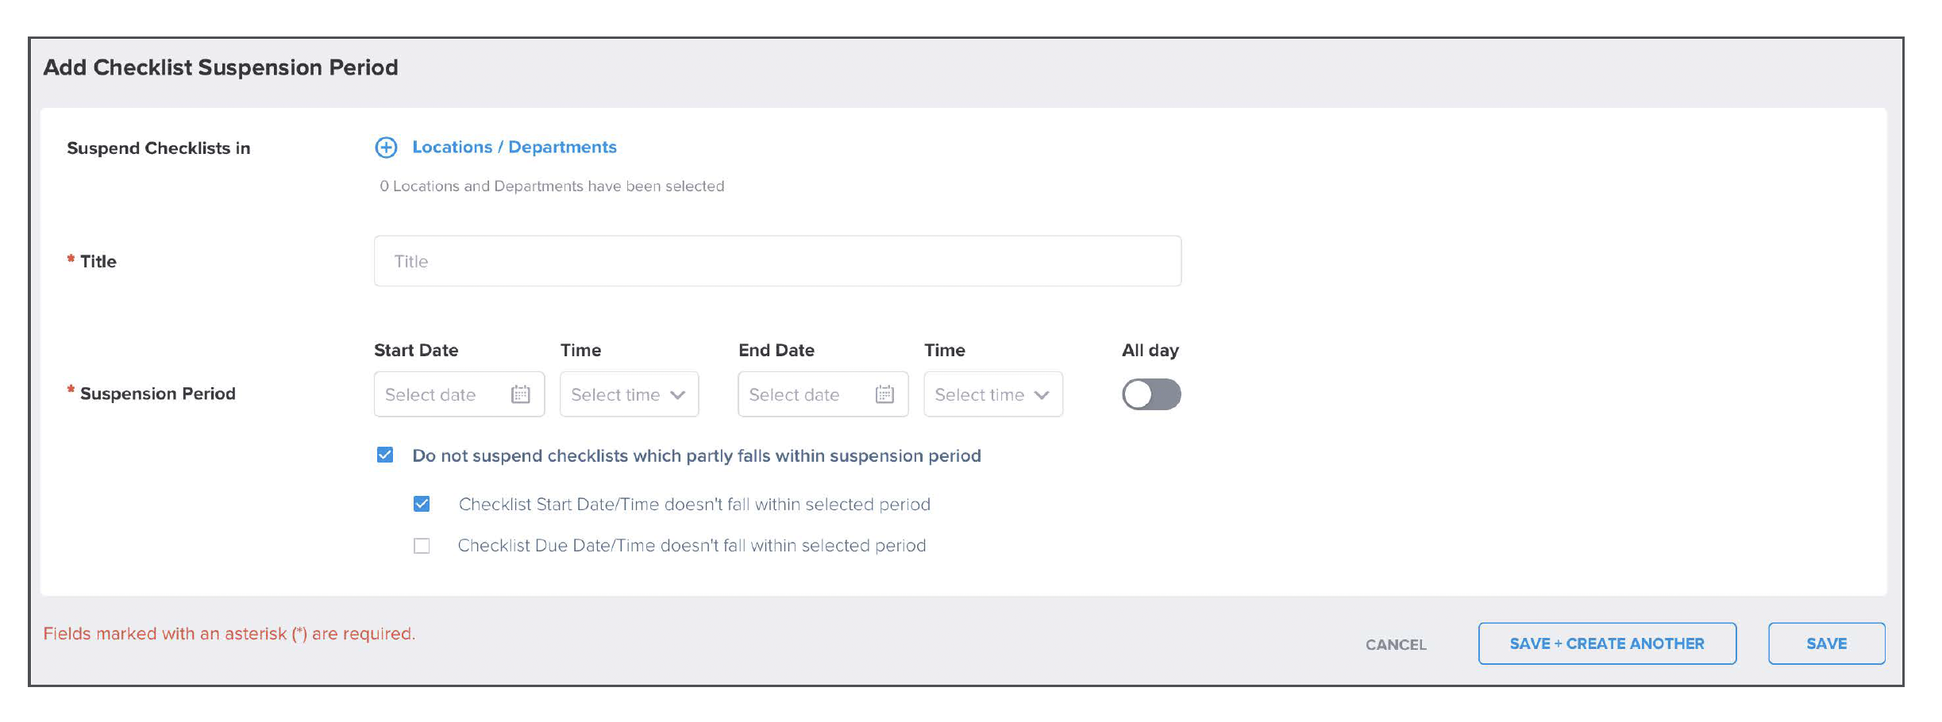Image resolution: width=1942 pixels, height=722 pixels.
Task: Click the SAVE button
Action: pos(1826,643)
